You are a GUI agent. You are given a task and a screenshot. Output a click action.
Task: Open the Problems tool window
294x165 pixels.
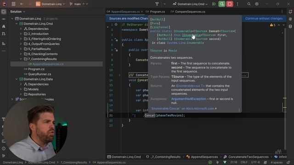(x=4, y=148)
